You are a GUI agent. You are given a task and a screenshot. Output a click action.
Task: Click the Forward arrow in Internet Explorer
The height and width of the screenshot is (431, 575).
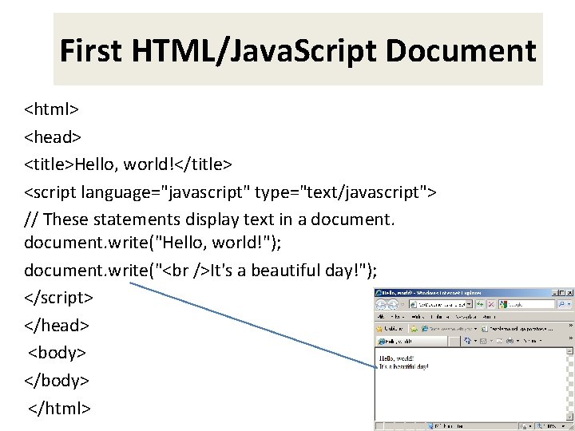393,304
